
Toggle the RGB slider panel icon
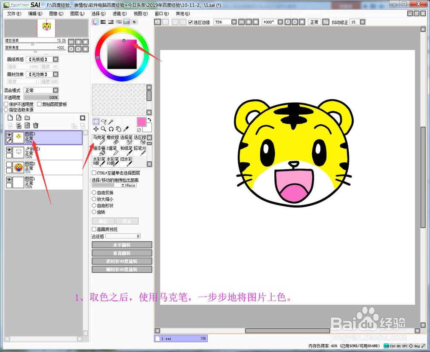pos(103,22)
